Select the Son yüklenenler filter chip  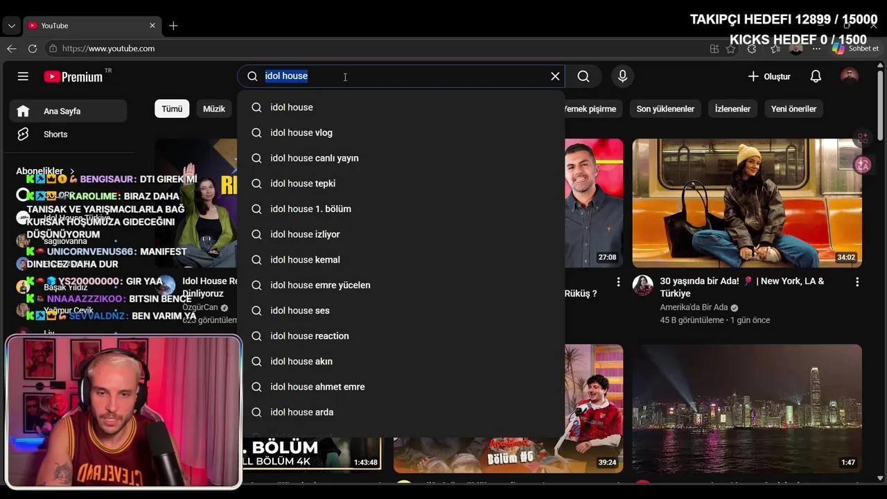665,109
